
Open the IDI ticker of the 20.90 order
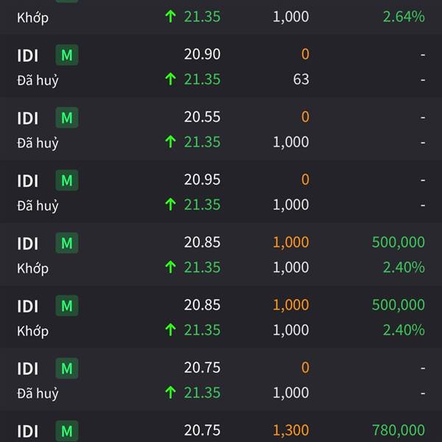pyautogui.click(x=28, y=55)
